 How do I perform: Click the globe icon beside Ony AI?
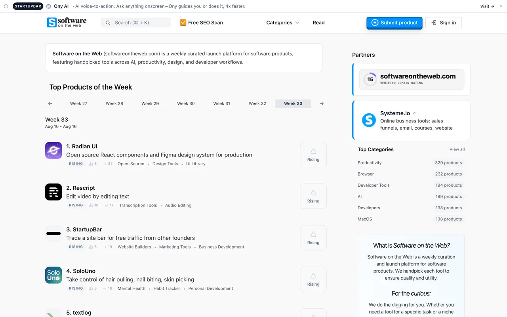click(x=49, y=6)
